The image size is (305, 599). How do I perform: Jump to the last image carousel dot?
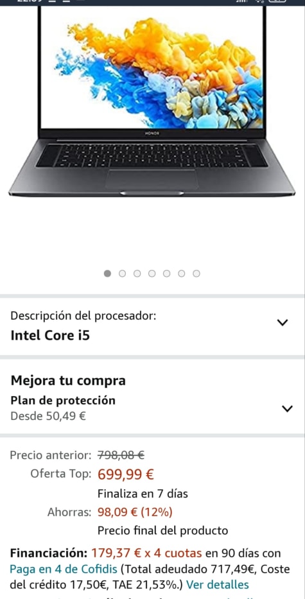click(196, 273)
